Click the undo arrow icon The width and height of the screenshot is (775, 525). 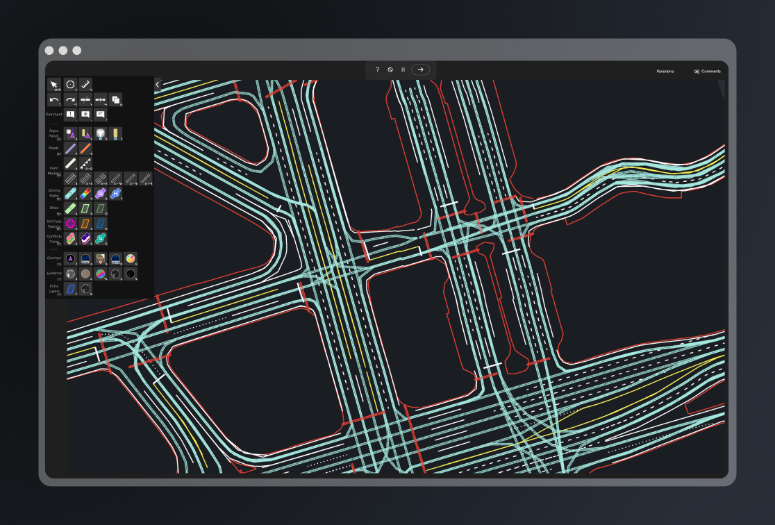(x=54, y=100)
